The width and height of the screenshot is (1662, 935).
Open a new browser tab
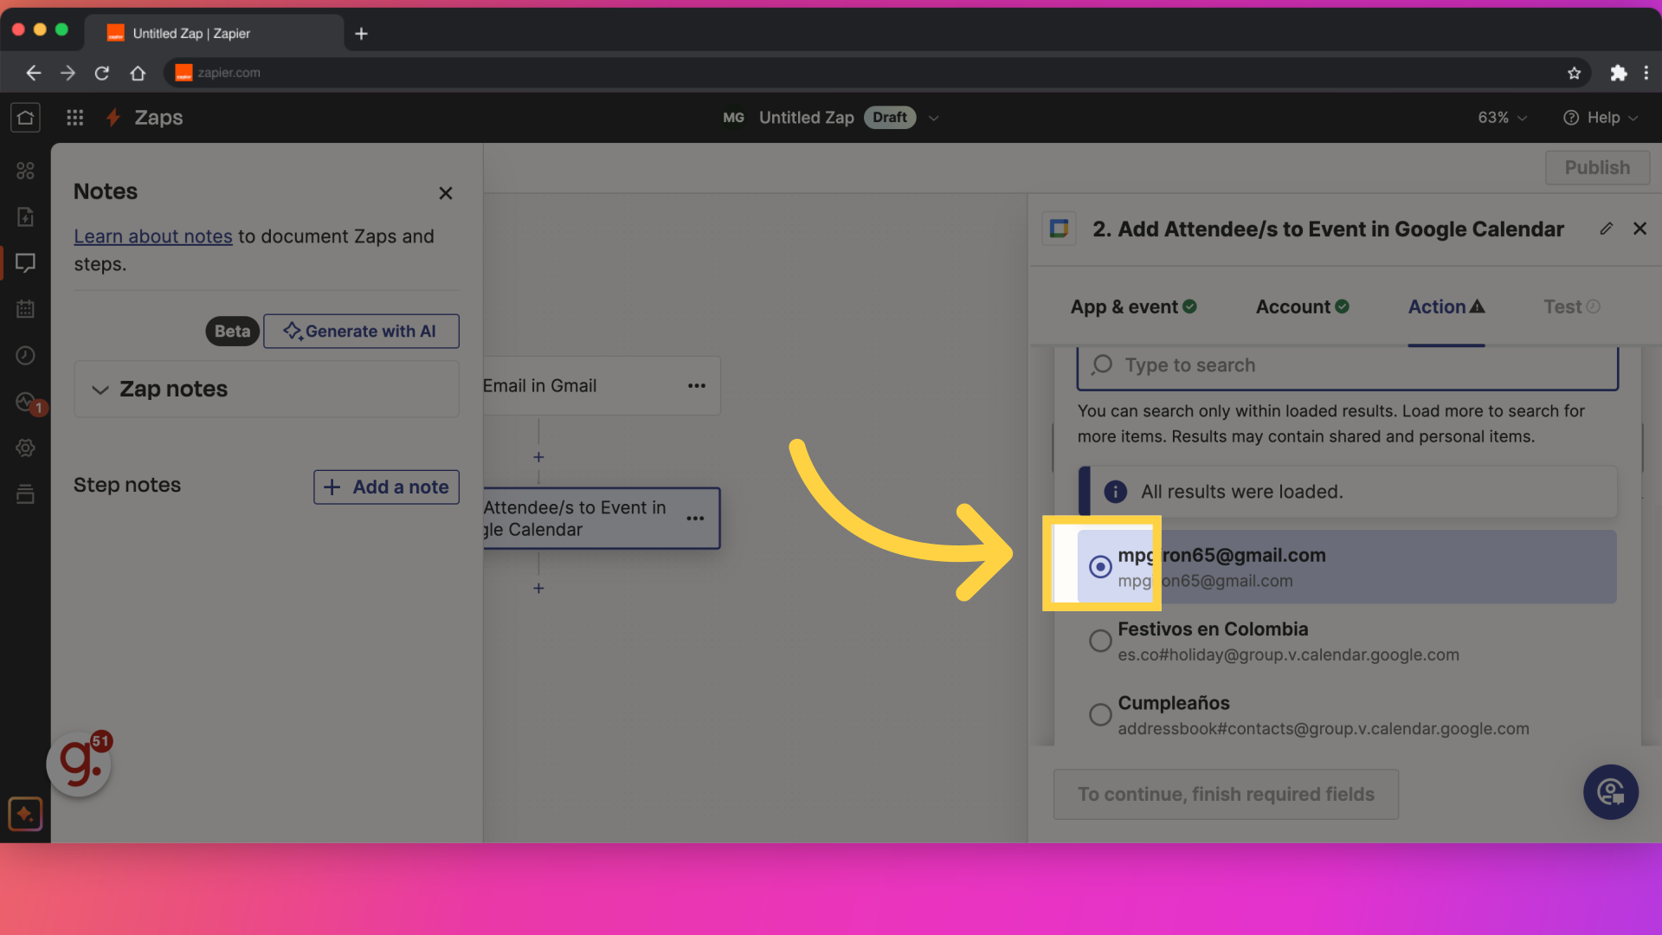pos(362,34)
